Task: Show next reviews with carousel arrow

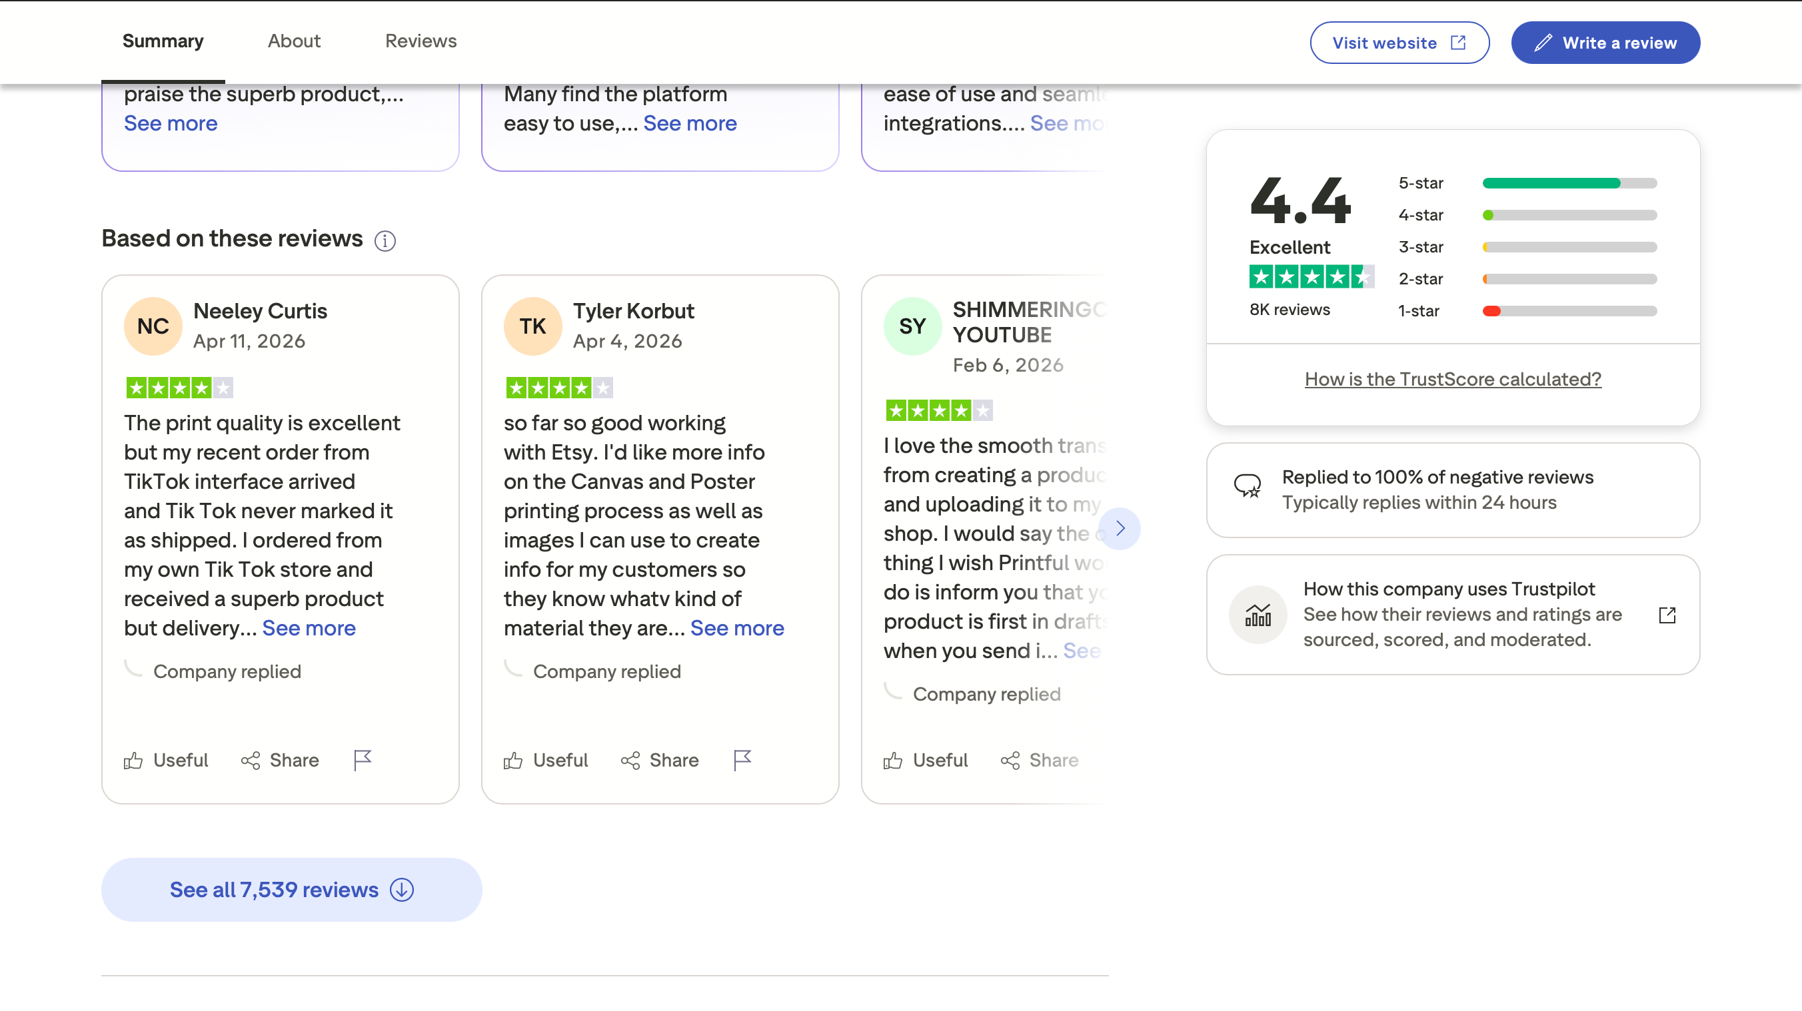Action: point(1120,529)
